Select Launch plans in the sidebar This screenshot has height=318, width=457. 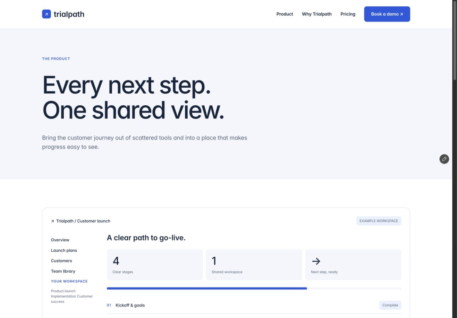[64, 251]
